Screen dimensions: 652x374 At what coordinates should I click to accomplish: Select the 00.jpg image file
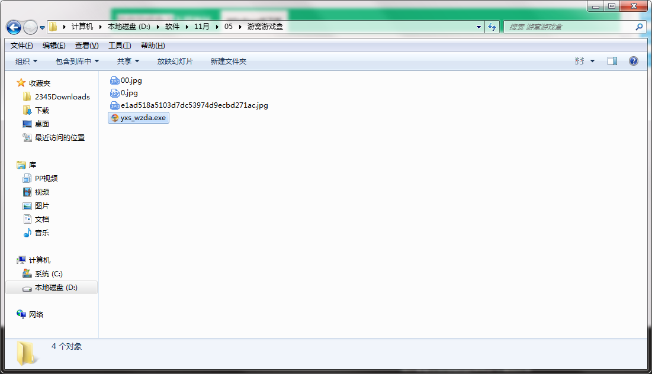coord(131,80)
